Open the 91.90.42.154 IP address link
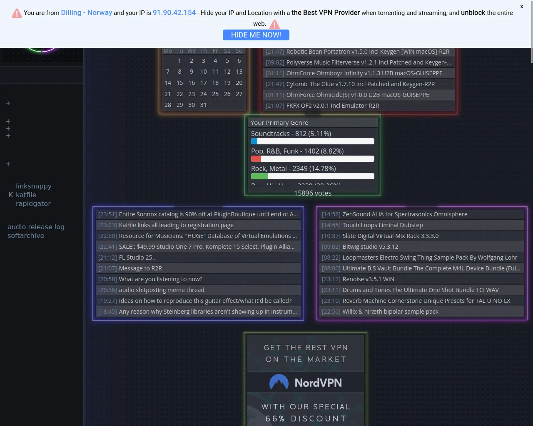 point(174,12)
